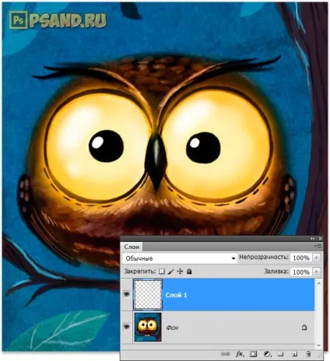Switch to the Слои tab
This screenshot has height=361, width=330.
132,247
